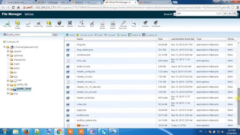The image size is (240, 135).
Task: Switch to cPanel X - Main tab
Action: pyautogui.click(x=87, y=2)
